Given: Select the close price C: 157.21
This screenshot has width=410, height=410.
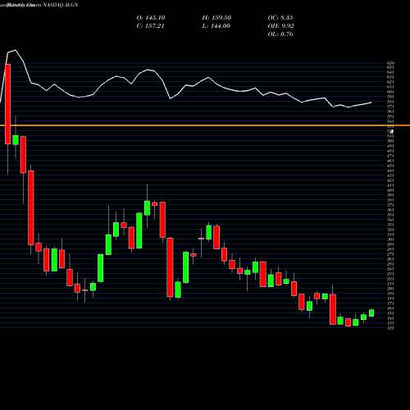Looking at the screenshot, I should (151, 26).
